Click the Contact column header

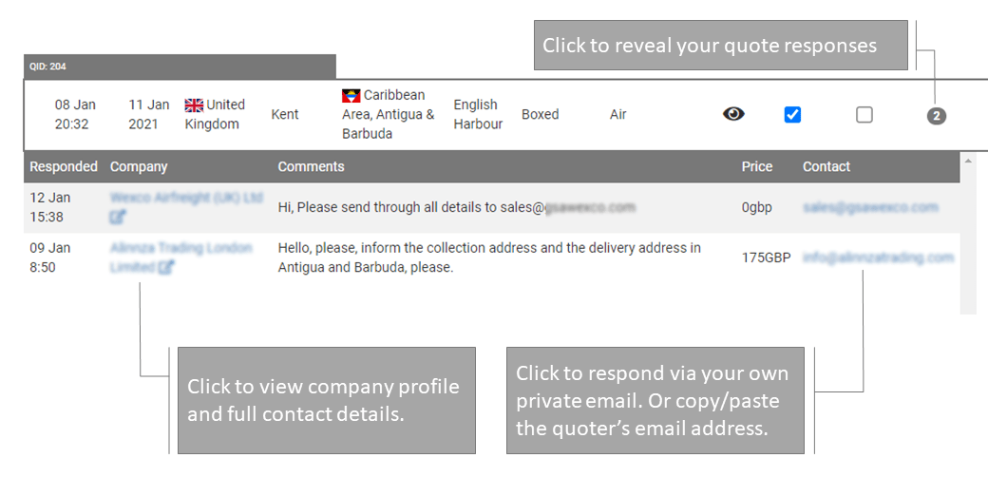[826, 166]
